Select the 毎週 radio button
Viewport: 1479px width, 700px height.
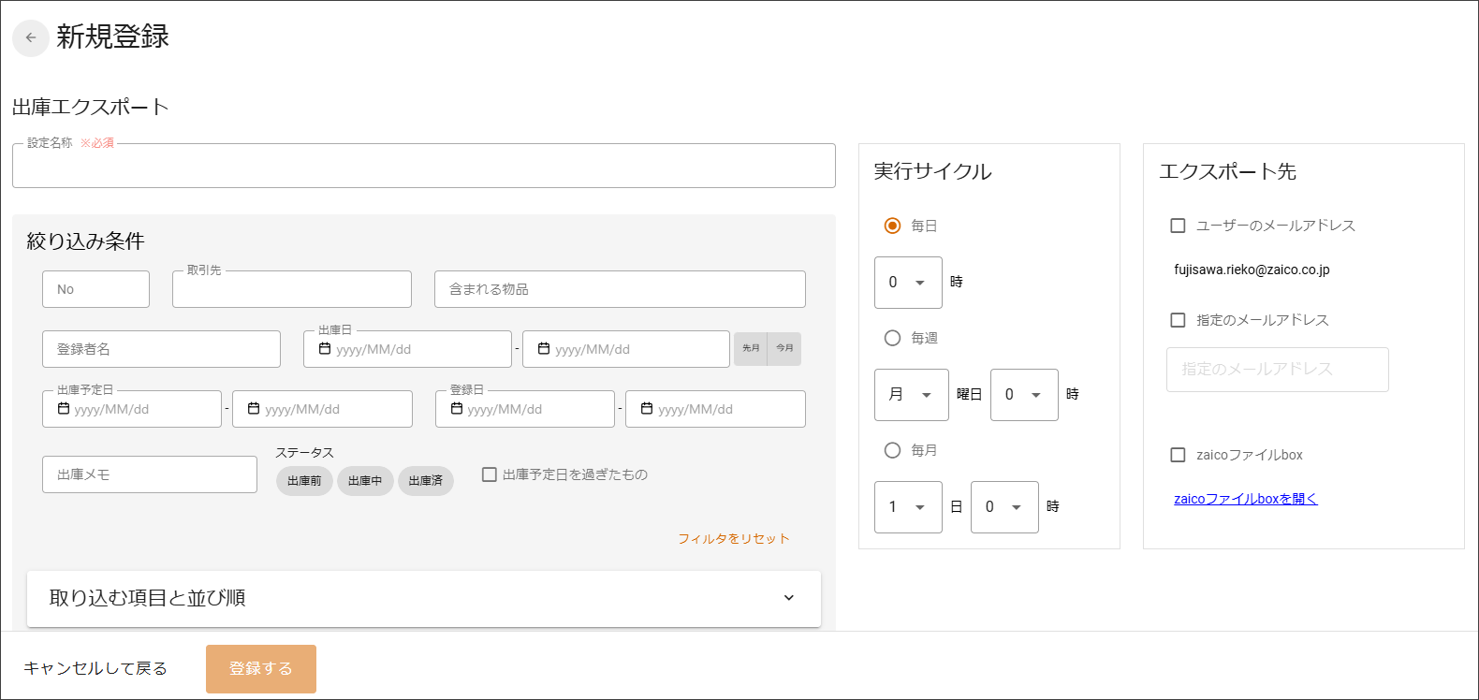pyautogui.click(x=893, y=338)
